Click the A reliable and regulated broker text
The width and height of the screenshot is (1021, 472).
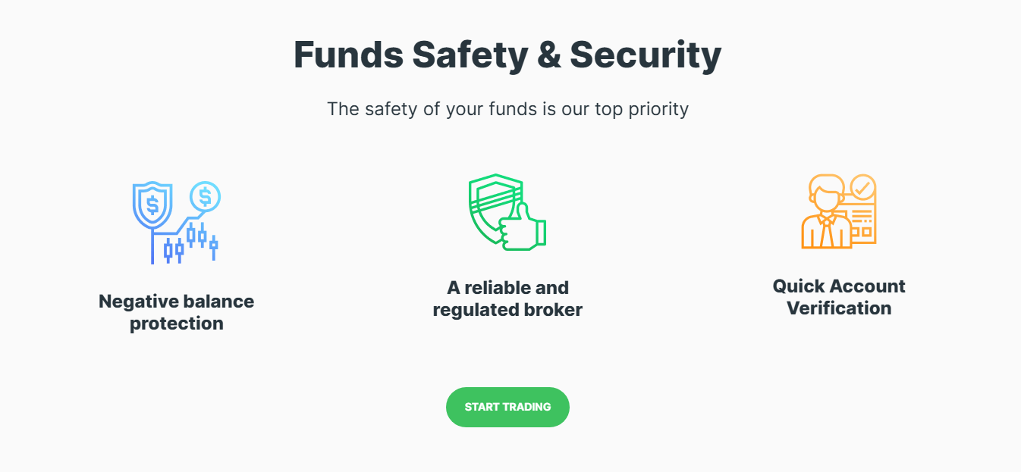(507, 299)
